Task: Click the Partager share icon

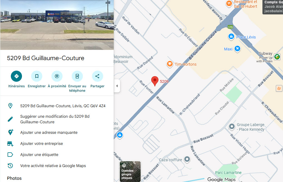Action: pyautogui.click(x=97, y=76)
